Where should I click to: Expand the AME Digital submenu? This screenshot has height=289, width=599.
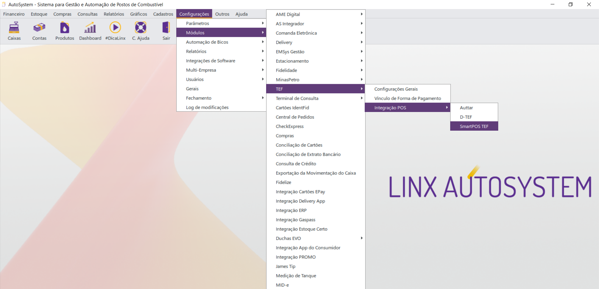(x=316, y=14)
